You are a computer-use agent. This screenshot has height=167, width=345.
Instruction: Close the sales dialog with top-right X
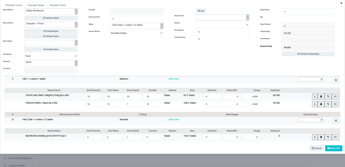click(342, 3)
